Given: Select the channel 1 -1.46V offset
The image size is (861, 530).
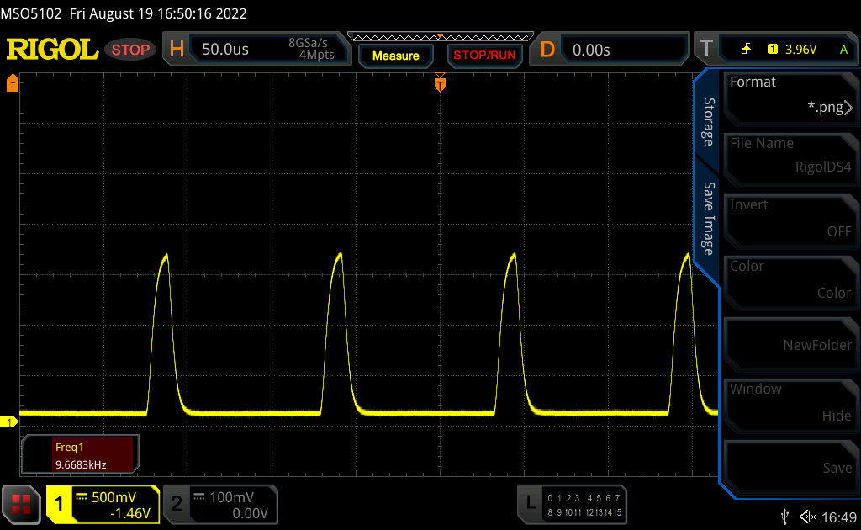Looking at the screenshot, I should point(130,513).
